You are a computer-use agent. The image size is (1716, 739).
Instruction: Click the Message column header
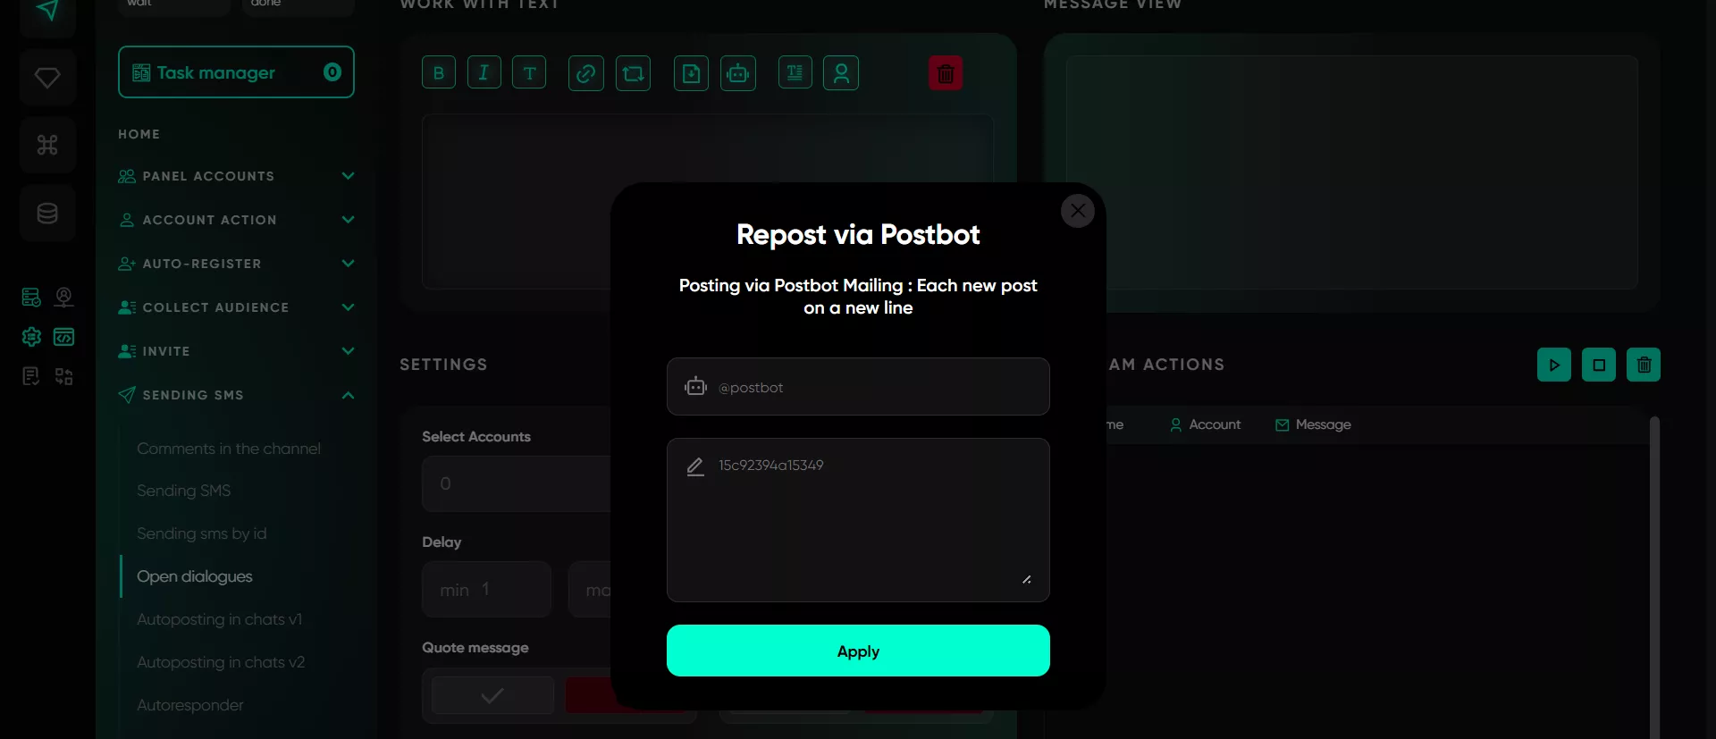[1313, 424]
